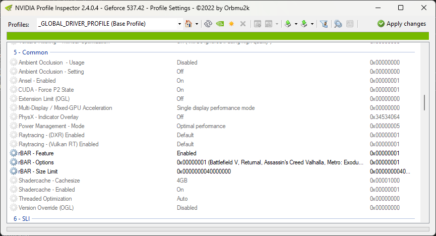Click the import profiles down-arrow icon
The image size is (436, 236).
(x=304, y=24)
